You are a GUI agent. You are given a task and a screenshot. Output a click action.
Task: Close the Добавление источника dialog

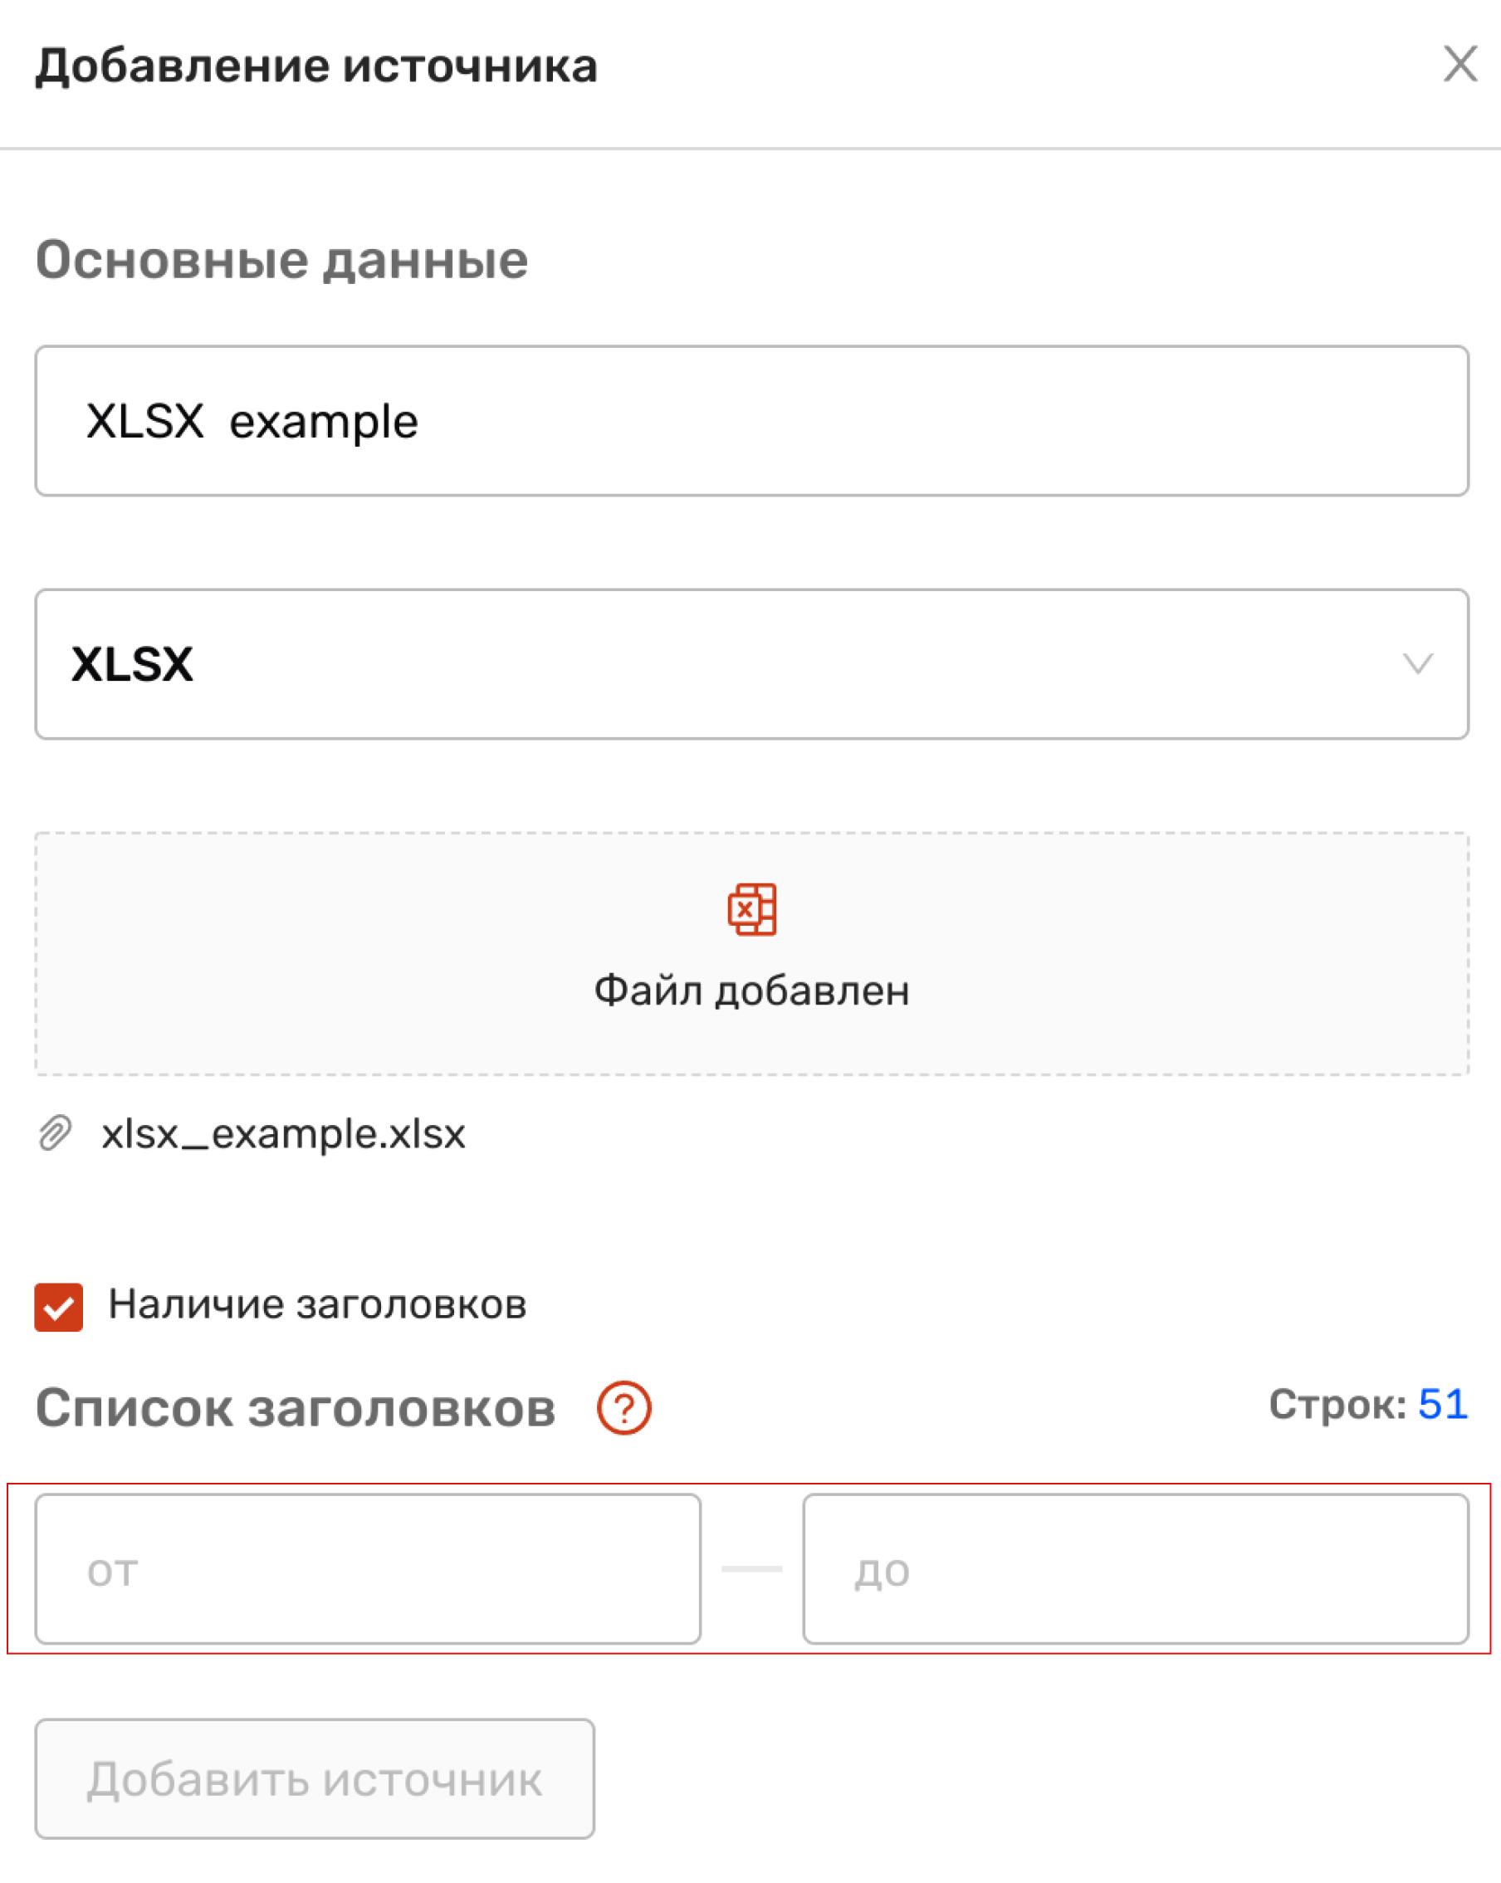tap(1460, 64)
